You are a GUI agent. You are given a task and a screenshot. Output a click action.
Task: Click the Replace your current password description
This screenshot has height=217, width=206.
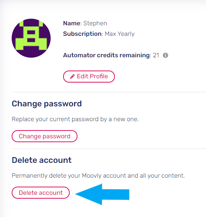point(75,119)
